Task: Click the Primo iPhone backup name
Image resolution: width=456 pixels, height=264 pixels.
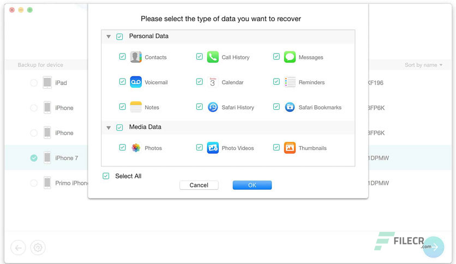Action: (71, 183)
